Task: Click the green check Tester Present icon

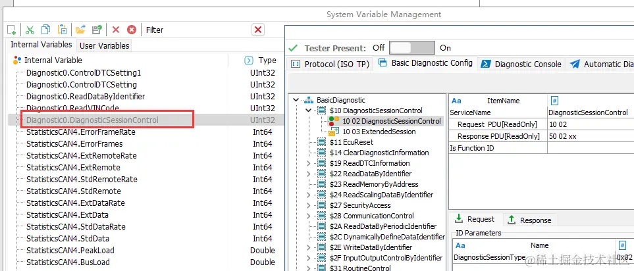Action: tap(293, 48)
